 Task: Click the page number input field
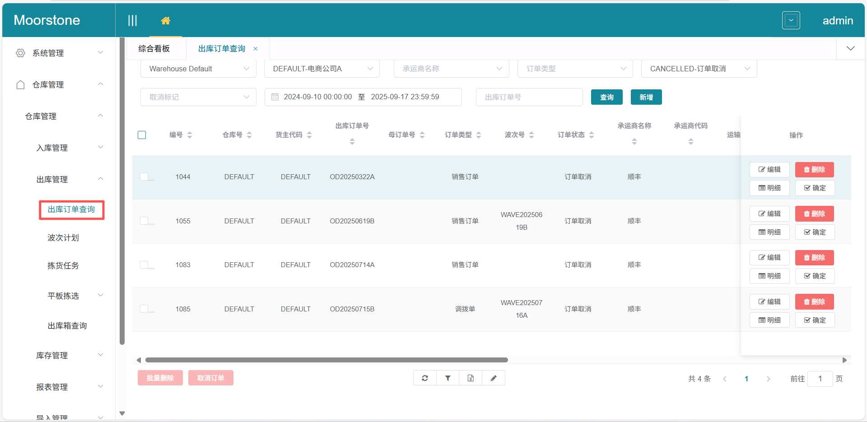(x=820, y=379)
